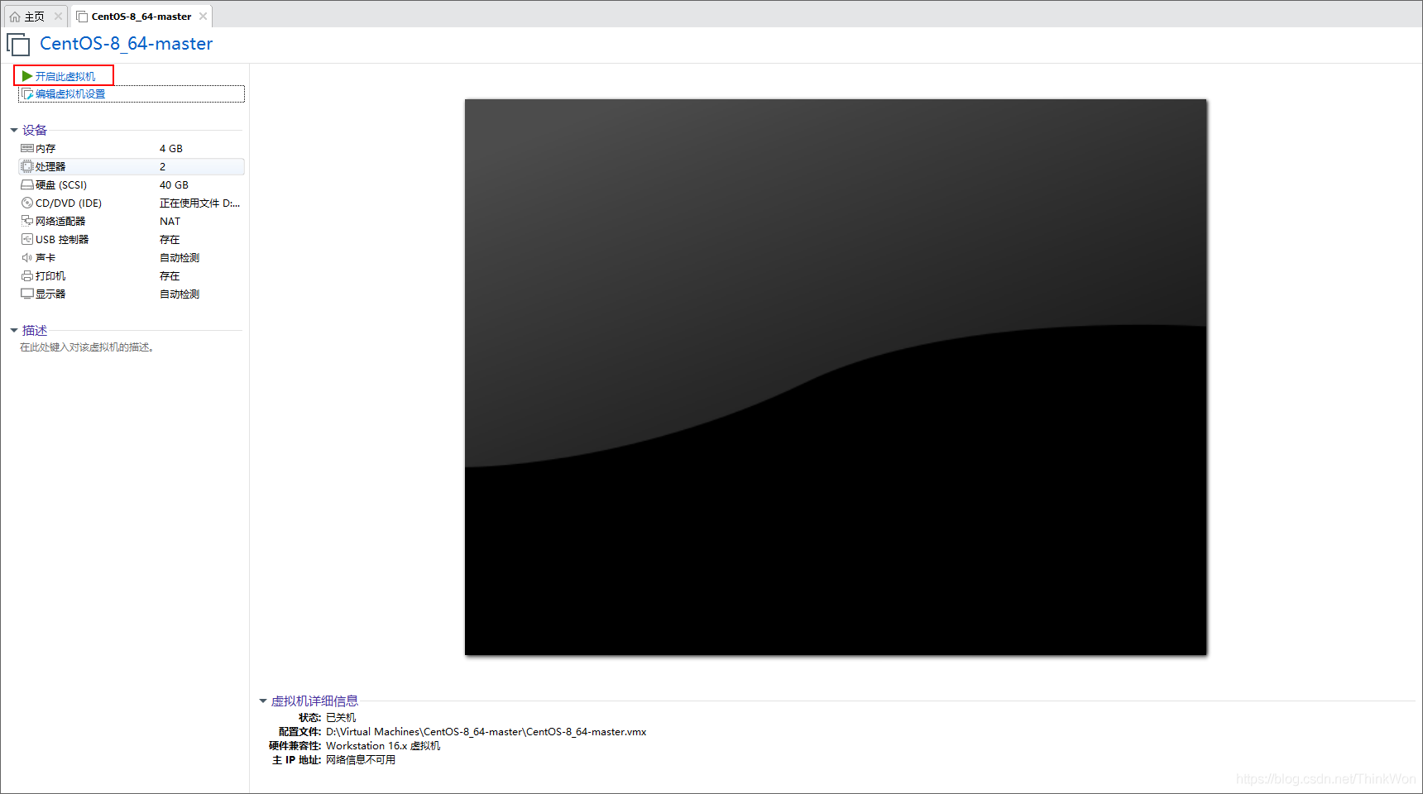Collapse the 描述 section

point(14,331)
